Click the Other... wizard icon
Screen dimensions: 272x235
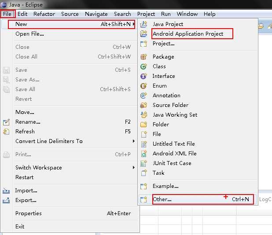(143, 199)
